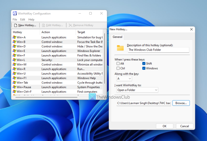This screenshot has height=141, width=207.
Task: Confirm with the OK button
Action: 164,126
